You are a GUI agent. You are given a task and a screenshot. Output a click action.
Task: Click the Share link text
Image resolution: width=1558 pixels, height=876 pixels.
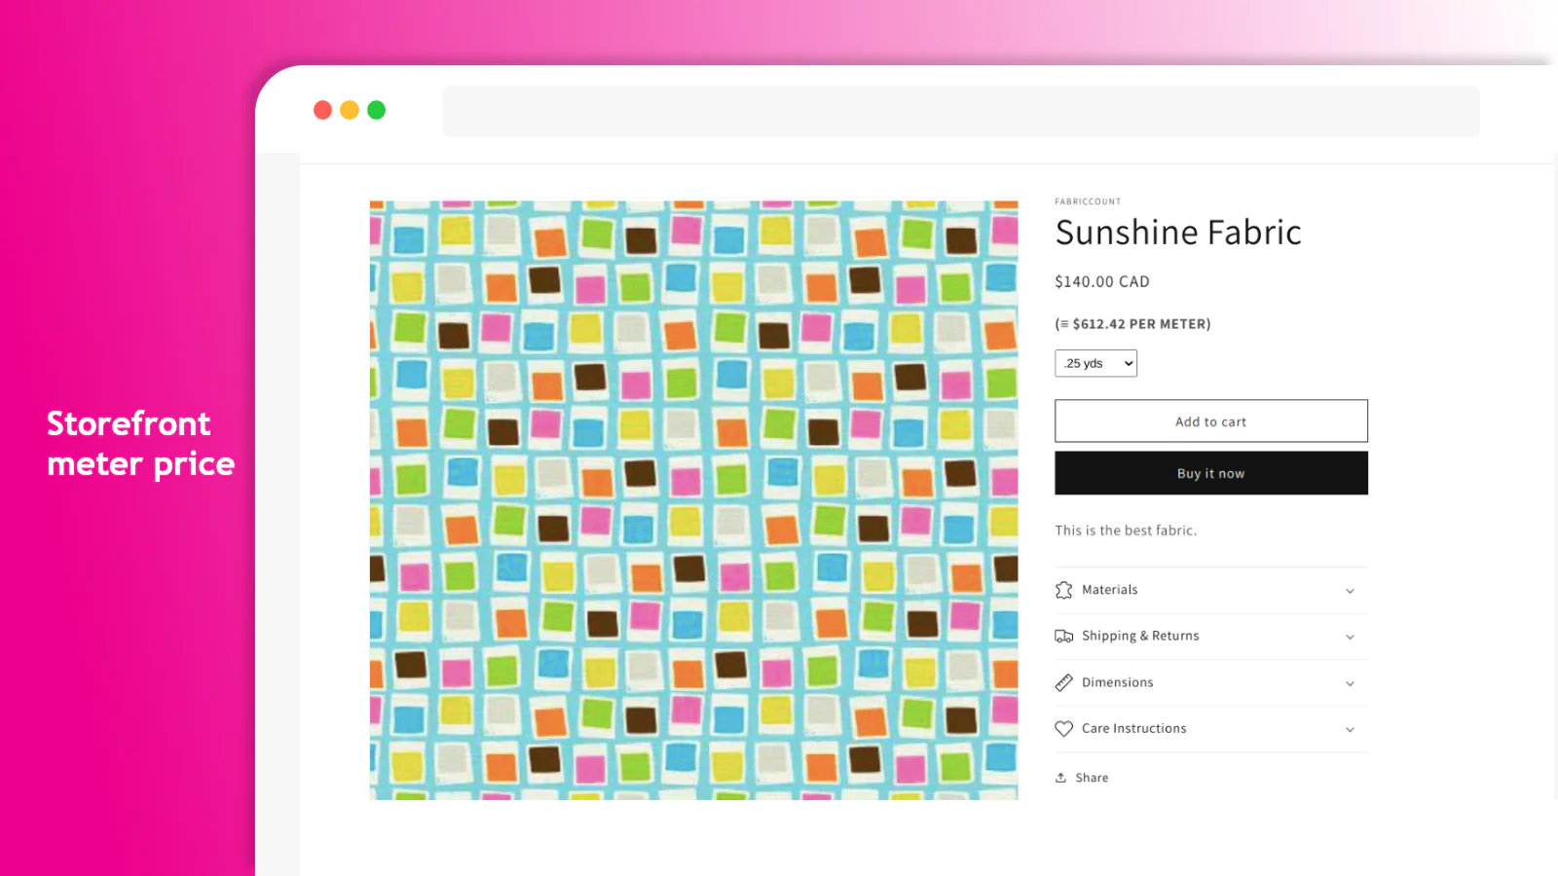[x=1092, y=778]
